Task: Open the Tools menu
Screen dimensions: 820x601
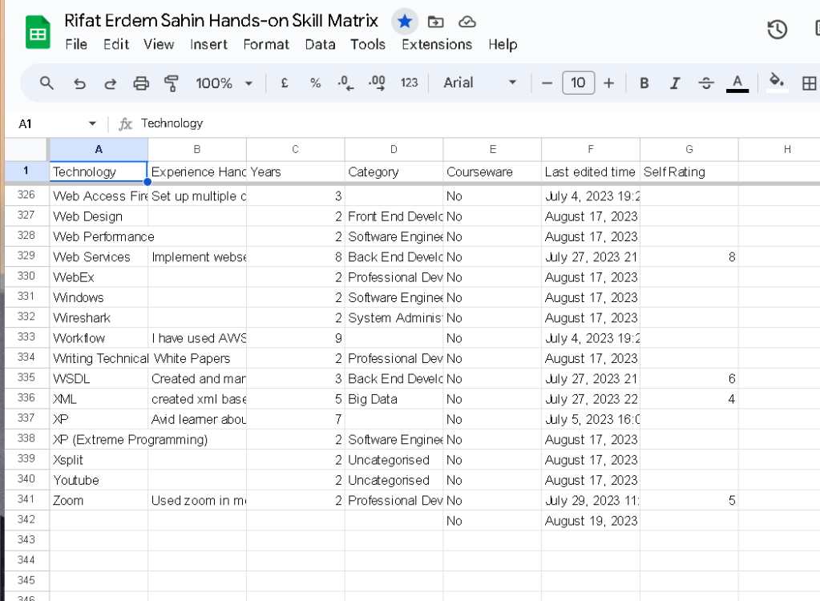Action: tap(368, 44)
